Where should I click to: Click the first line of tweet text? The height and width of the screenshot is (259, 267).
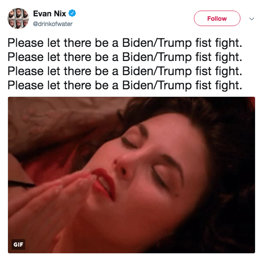click(125, 43)
